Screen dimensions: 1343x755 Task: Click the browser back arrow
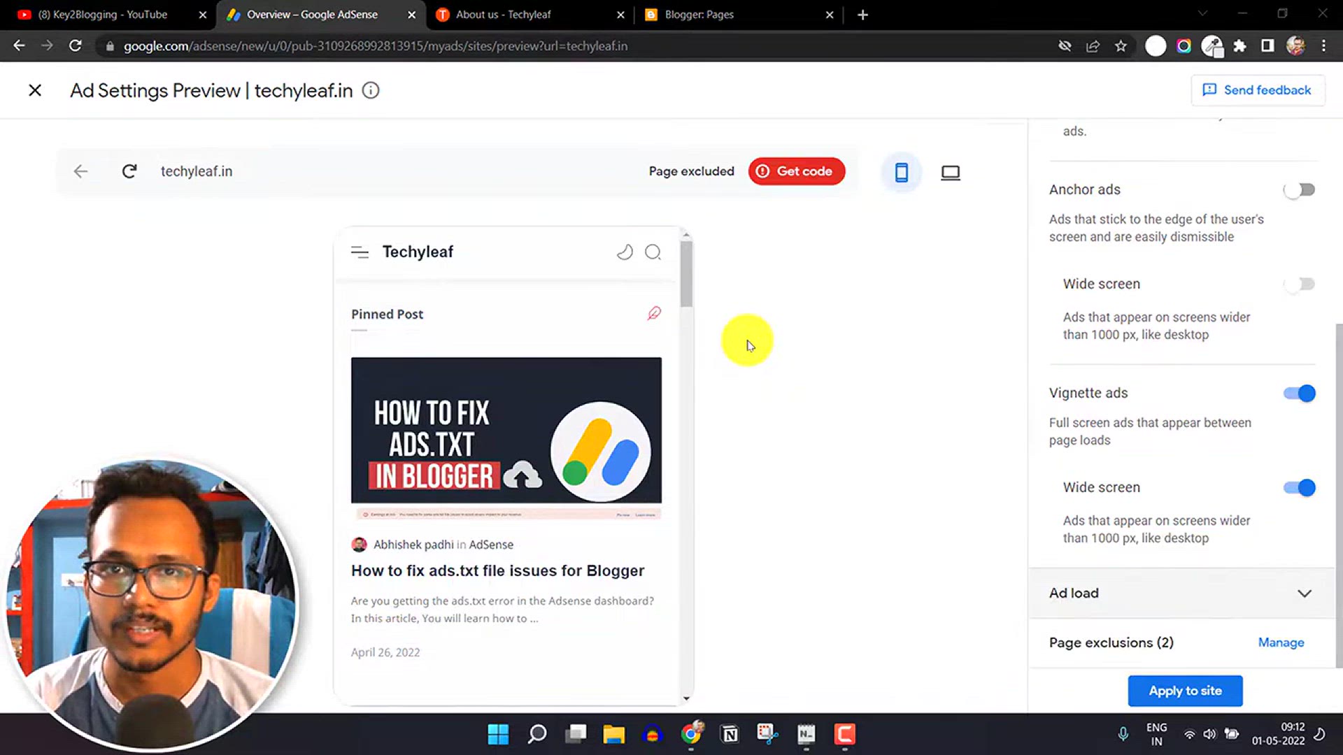(x=19, y=45)
